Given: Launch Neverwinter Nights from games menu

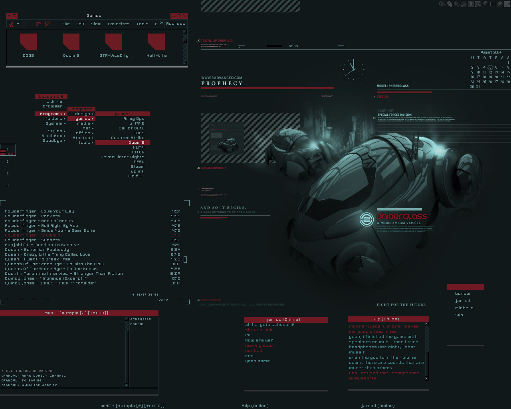Looking at the screenshot, I should [x=123, y=157].
